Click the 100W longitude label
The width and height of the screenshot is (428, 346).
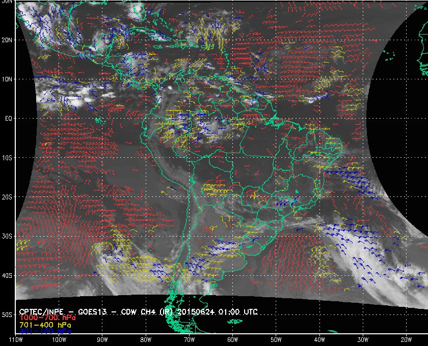point(59,339)
